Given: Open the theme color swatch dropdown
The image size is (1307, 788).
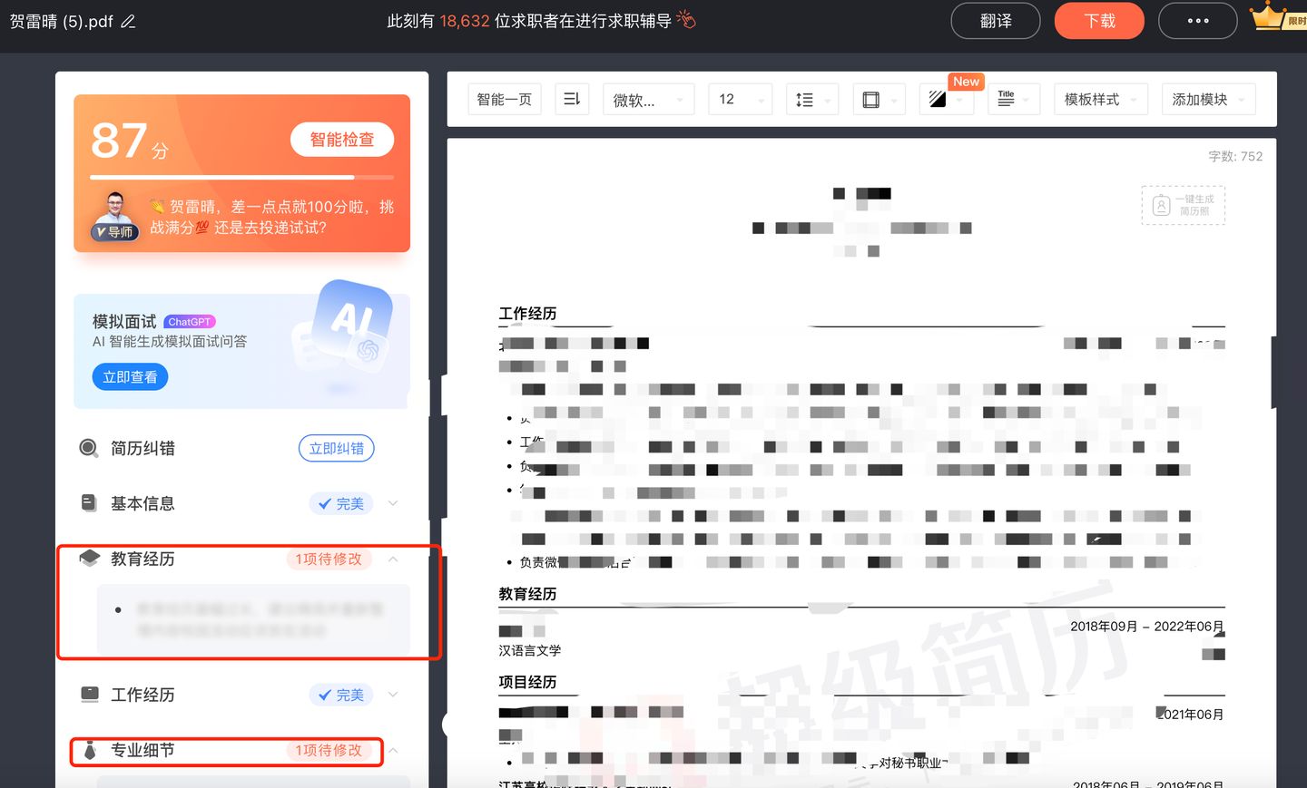Looking at the screenshot, I should coord(946,99).
